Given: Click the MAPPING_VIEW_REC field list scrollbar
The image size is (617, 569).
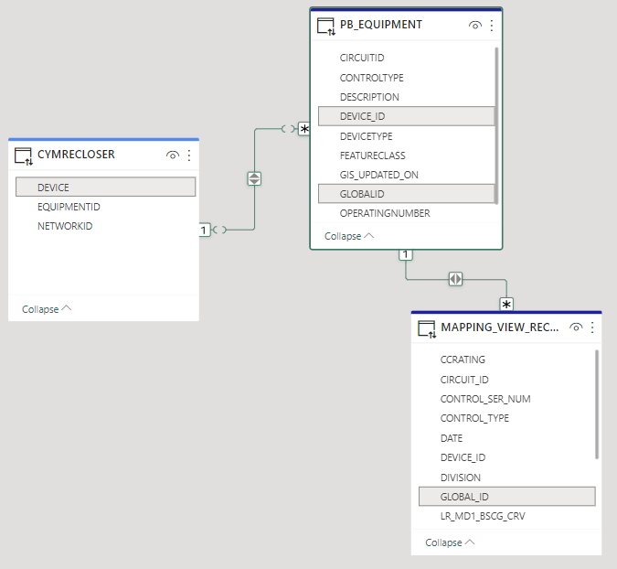Looking at the screenshot, I should [597, 404].
